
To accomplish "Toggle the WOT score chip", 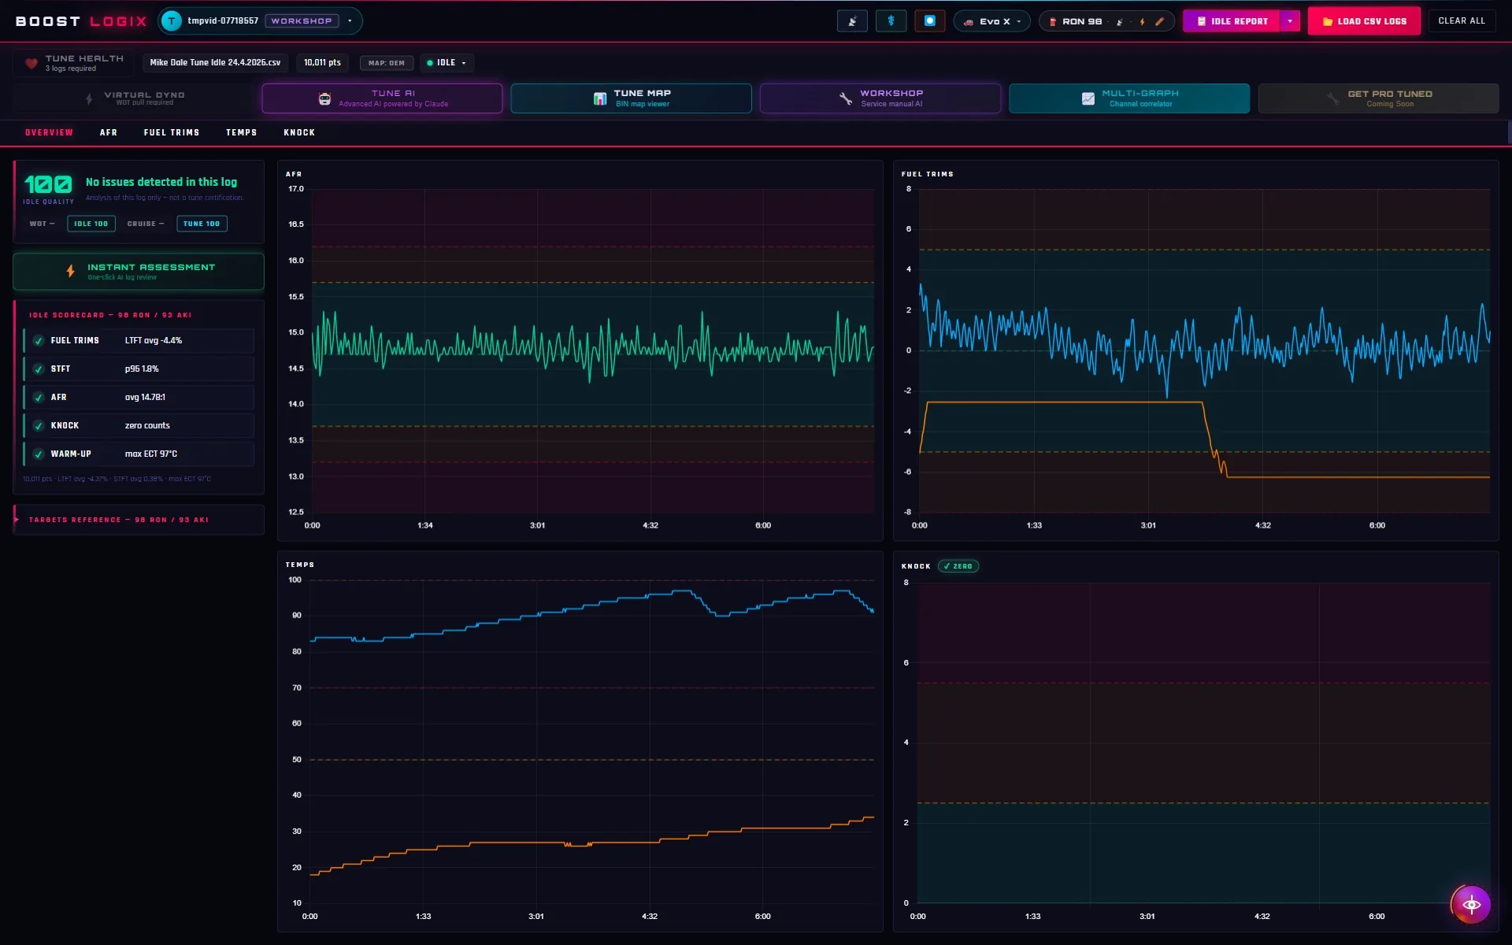I will point(42,224).
